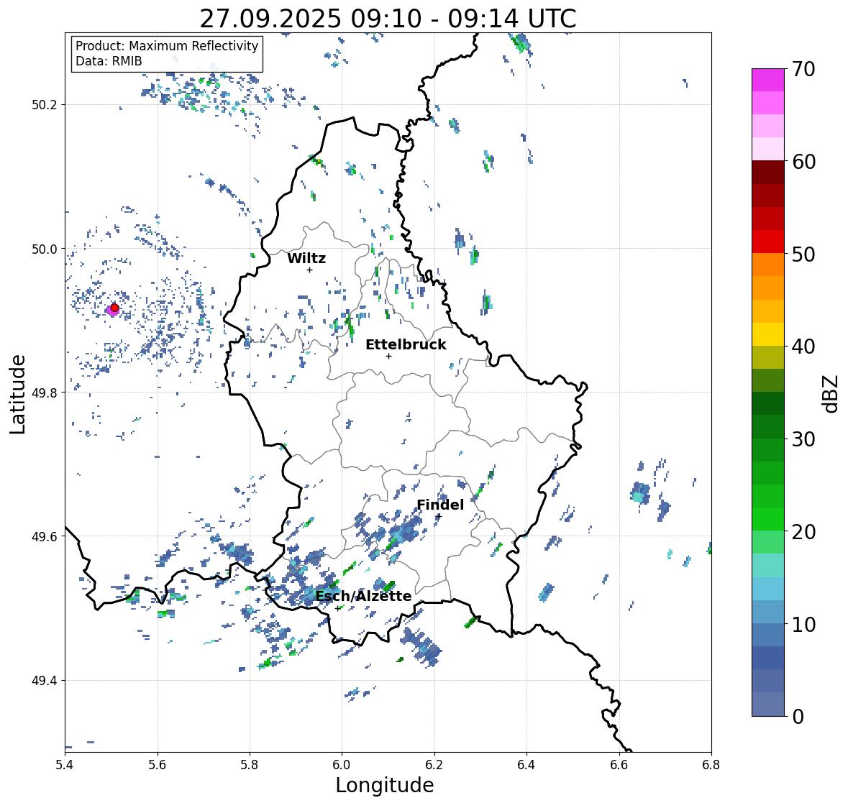Click the longitude tick 6.8
Viewport: 848px width, 803px height.
click(x=711, y=765)
